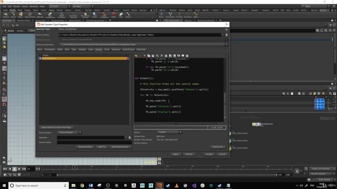Jump to last frame in the playbar
The image size is (337, 189).
[x=24, y=169]
